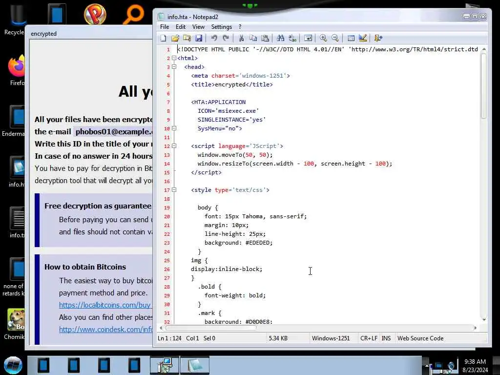Click the Open file folder icon
The image size is (500, 375).
[175, 38]
